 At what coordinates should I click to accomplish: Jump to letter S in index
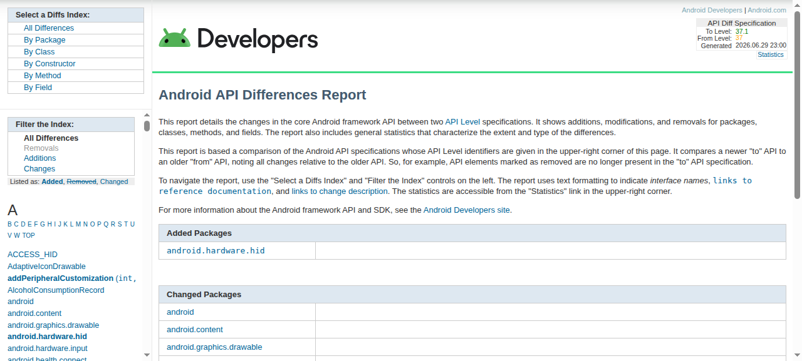coord(119,224)
